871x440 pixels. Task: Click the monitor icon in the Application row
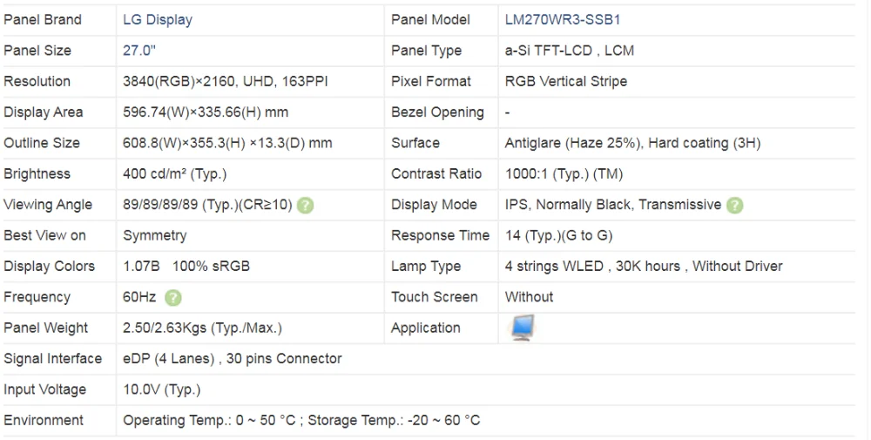pos(523,328)
